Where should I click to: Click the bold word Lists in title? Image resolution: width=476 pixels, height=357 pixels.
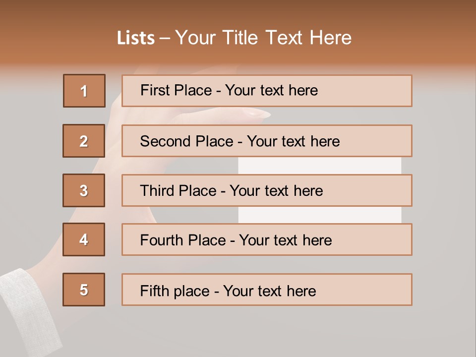point(136,38)
